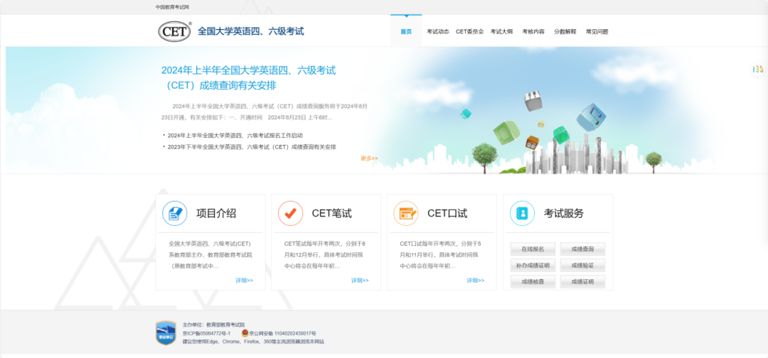Click the 补办成绩证明 button
This screenshot has height=358, width=768.
click(x=533, y=266)
